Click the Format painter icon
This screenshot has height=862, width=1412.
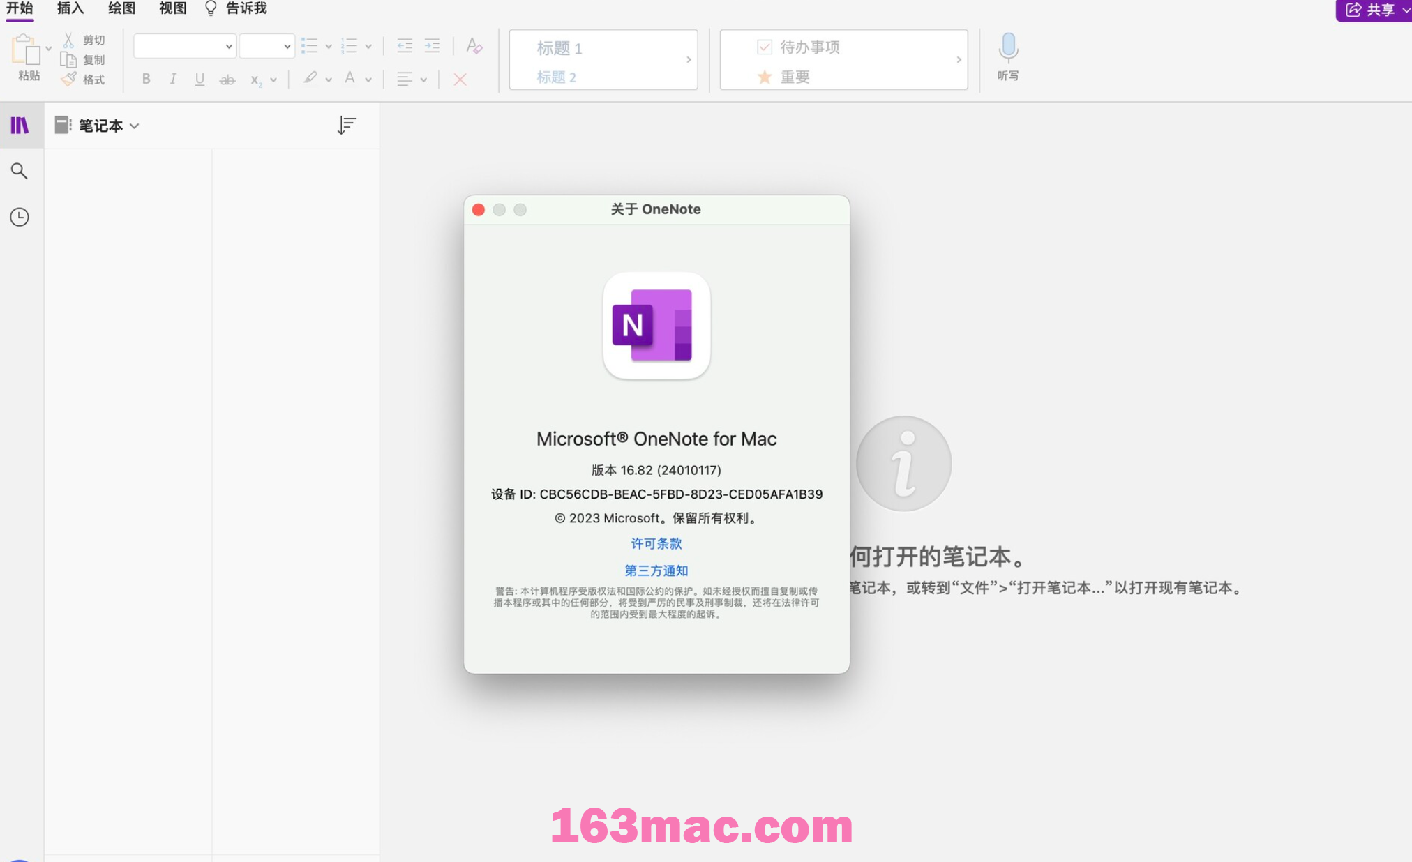point(68,80)
